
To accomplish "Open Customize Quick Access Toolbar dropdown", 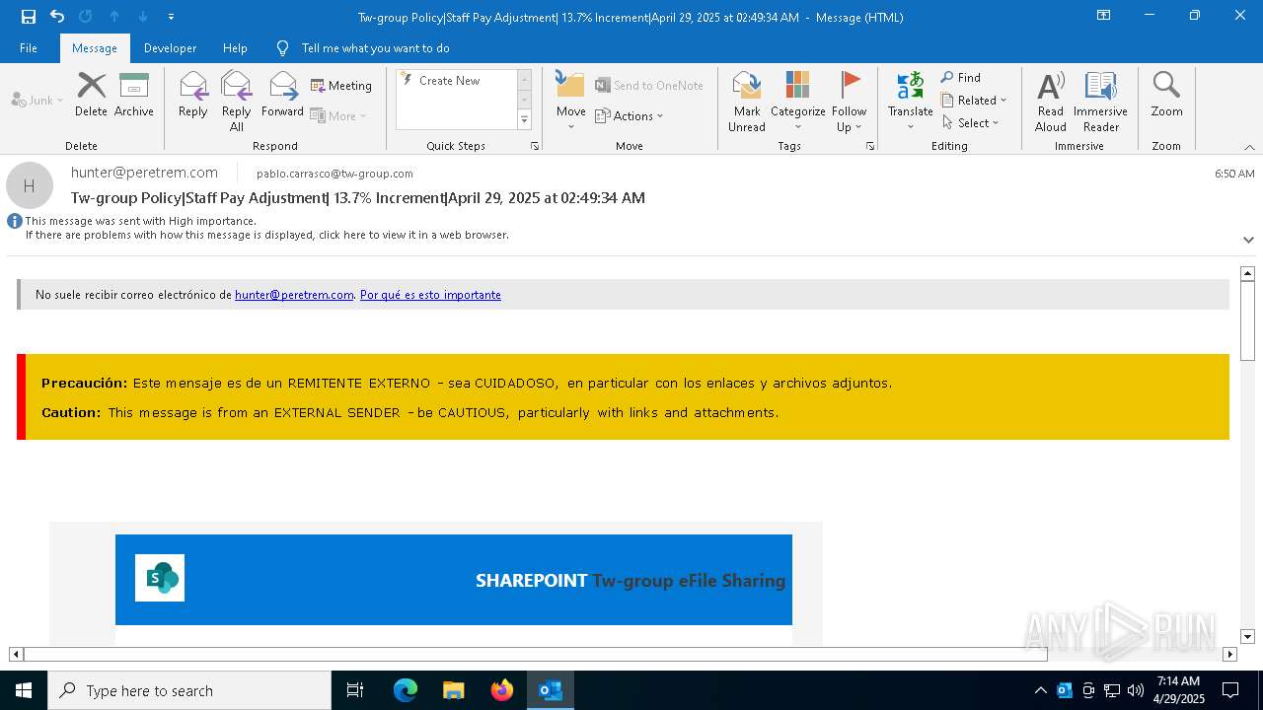I will [x=172, y=17].
